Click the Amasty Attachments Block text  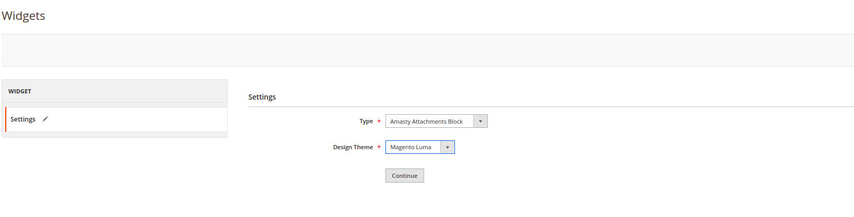point(427,122)
